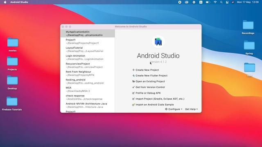Viewport: 262px width, 147px height.
Task: Click Create New Project
Action: click(x=147, y=70)
